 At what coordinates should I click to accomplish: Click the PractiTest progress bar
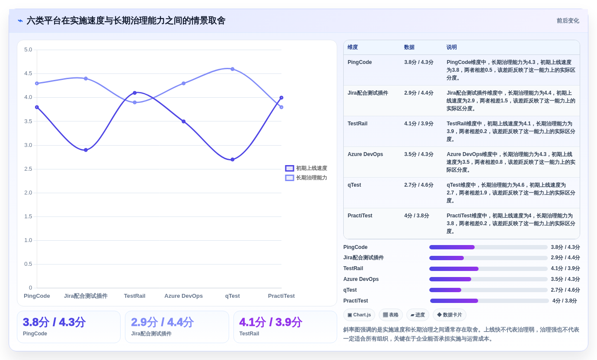[489, 301]
